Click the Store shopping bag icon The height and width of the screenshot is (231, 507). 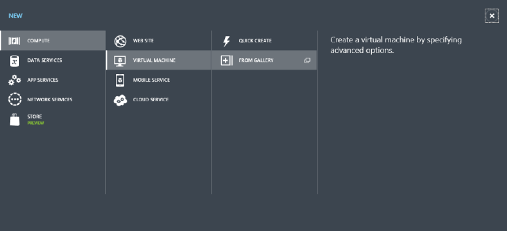[x=15, y=120]
